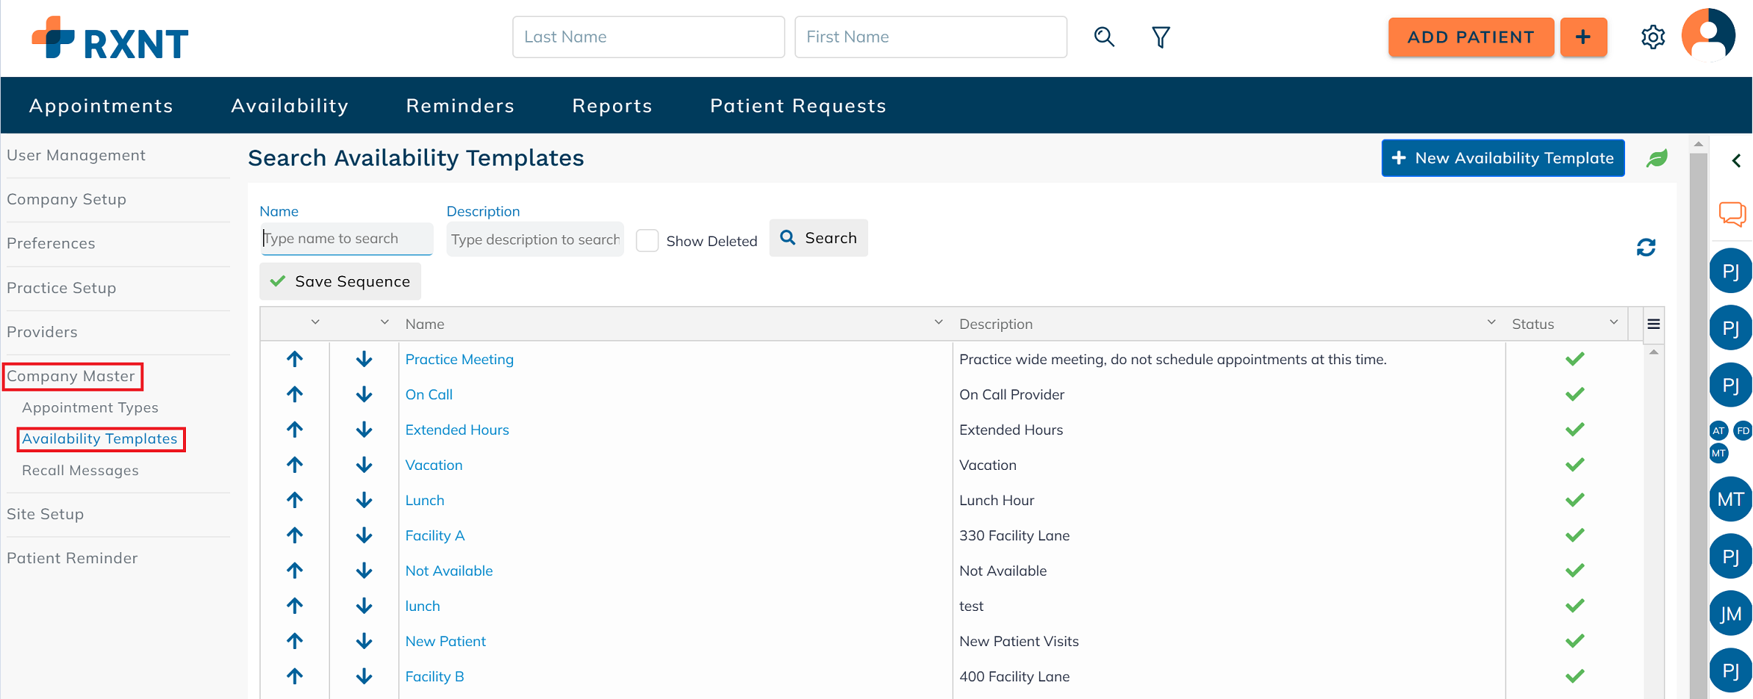Open settings with the gear icon
The image size is (1753, 699).
tap(1652, 37)
